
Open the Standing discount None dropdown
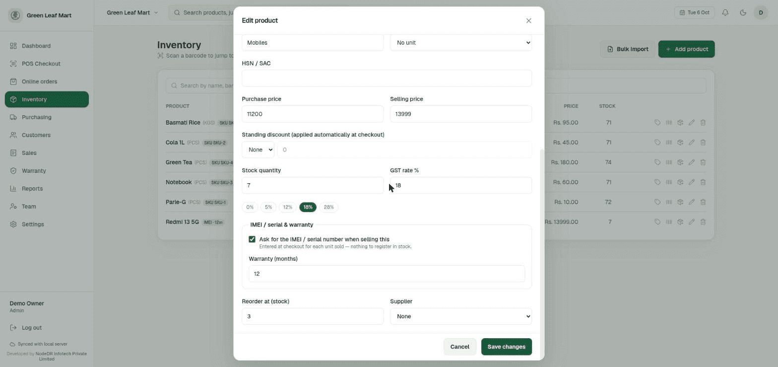coord(258,149)
